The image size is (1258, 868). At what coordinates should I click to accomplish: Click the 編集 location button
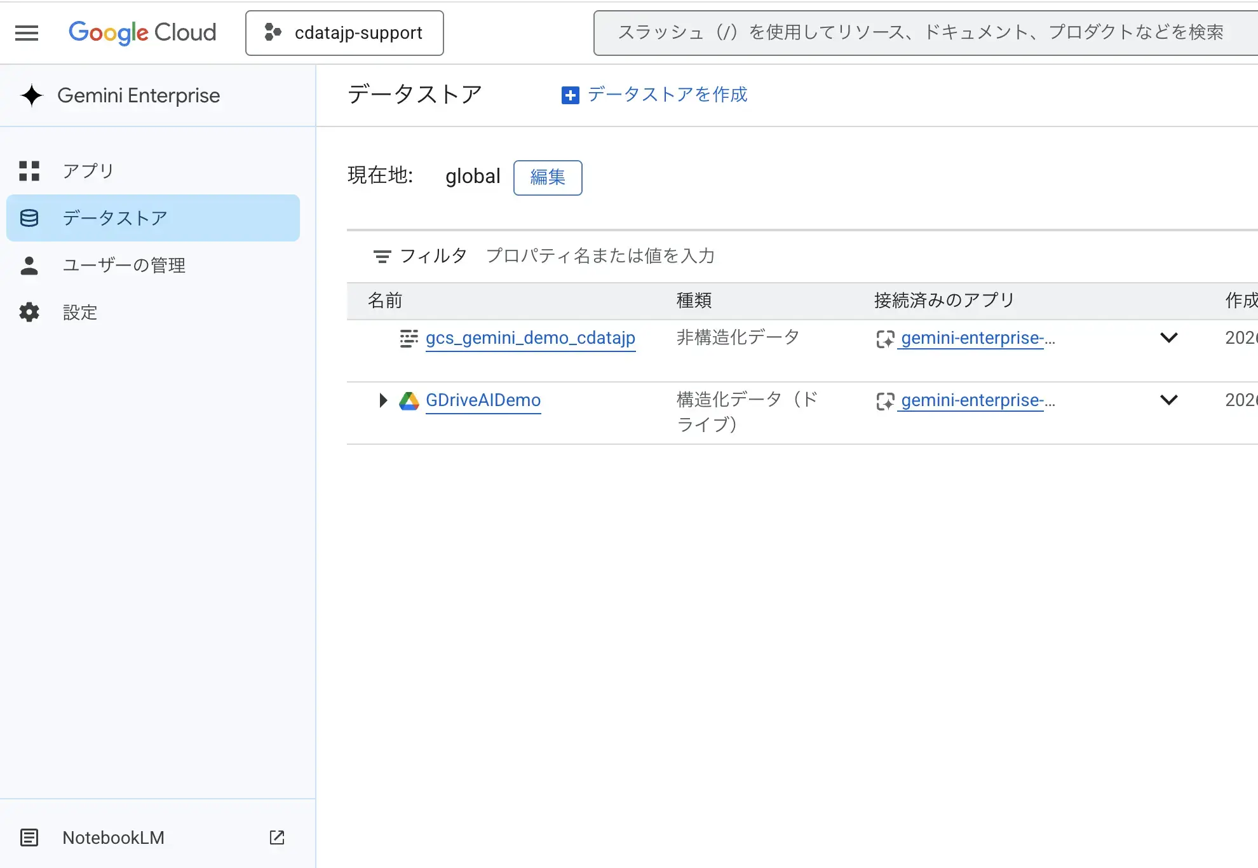click(548, 177)
